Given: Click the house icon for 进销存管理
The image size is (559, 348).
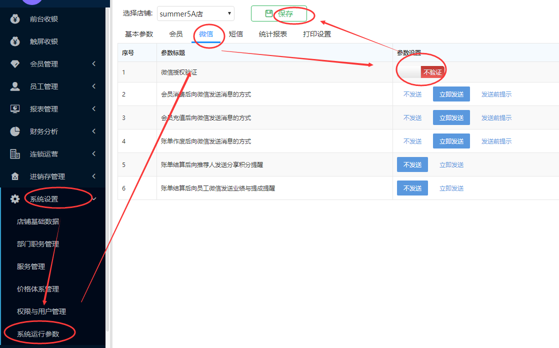Looking at the screenshot, I should 15,176.
